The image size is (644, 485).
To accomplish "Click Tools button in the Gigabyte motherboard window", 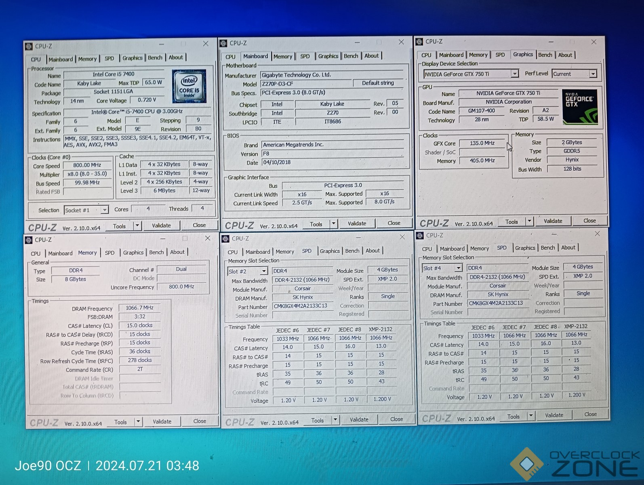I will coord(316,224).
